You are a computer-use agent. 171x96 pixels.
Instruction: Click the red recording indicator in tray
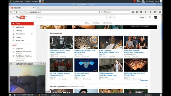pyautogui.click(x=134, y=1)
